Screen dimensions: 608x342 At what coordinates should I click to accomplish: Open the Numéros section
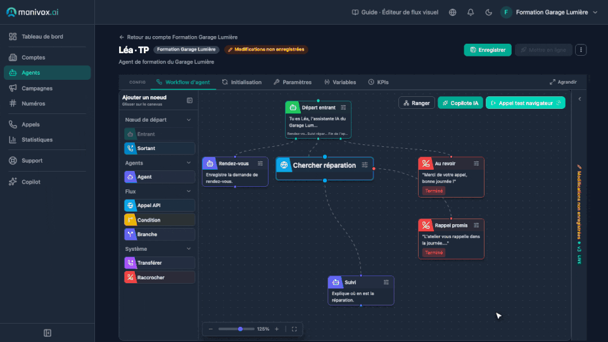(47, 103)
